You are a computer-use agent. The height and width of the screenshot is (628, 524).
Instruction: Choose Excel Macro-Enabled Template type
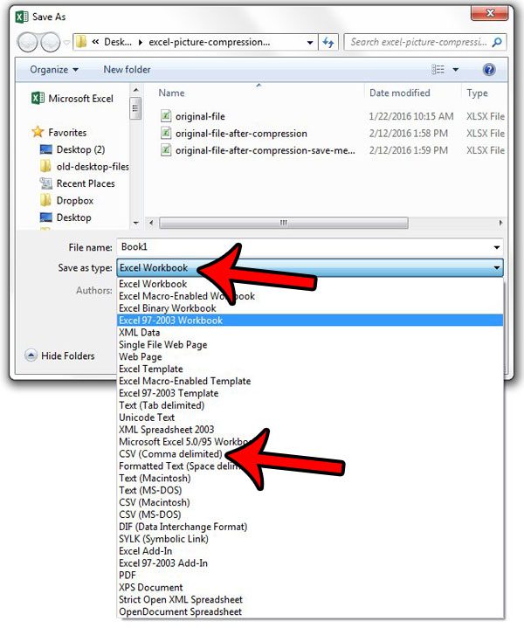[311, 381]
